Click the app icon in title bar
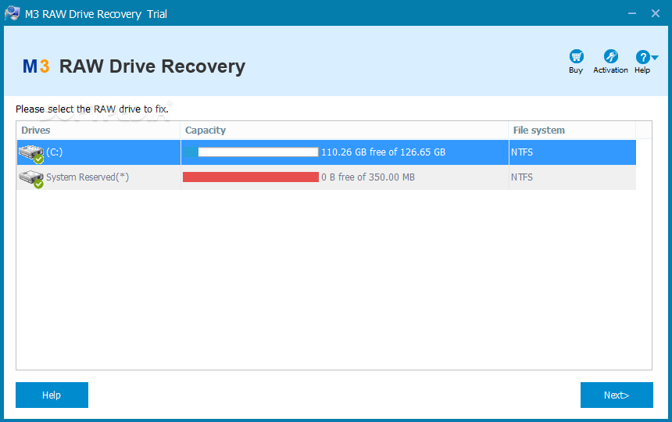The image size is (672, 422). [x=12, y=13]
